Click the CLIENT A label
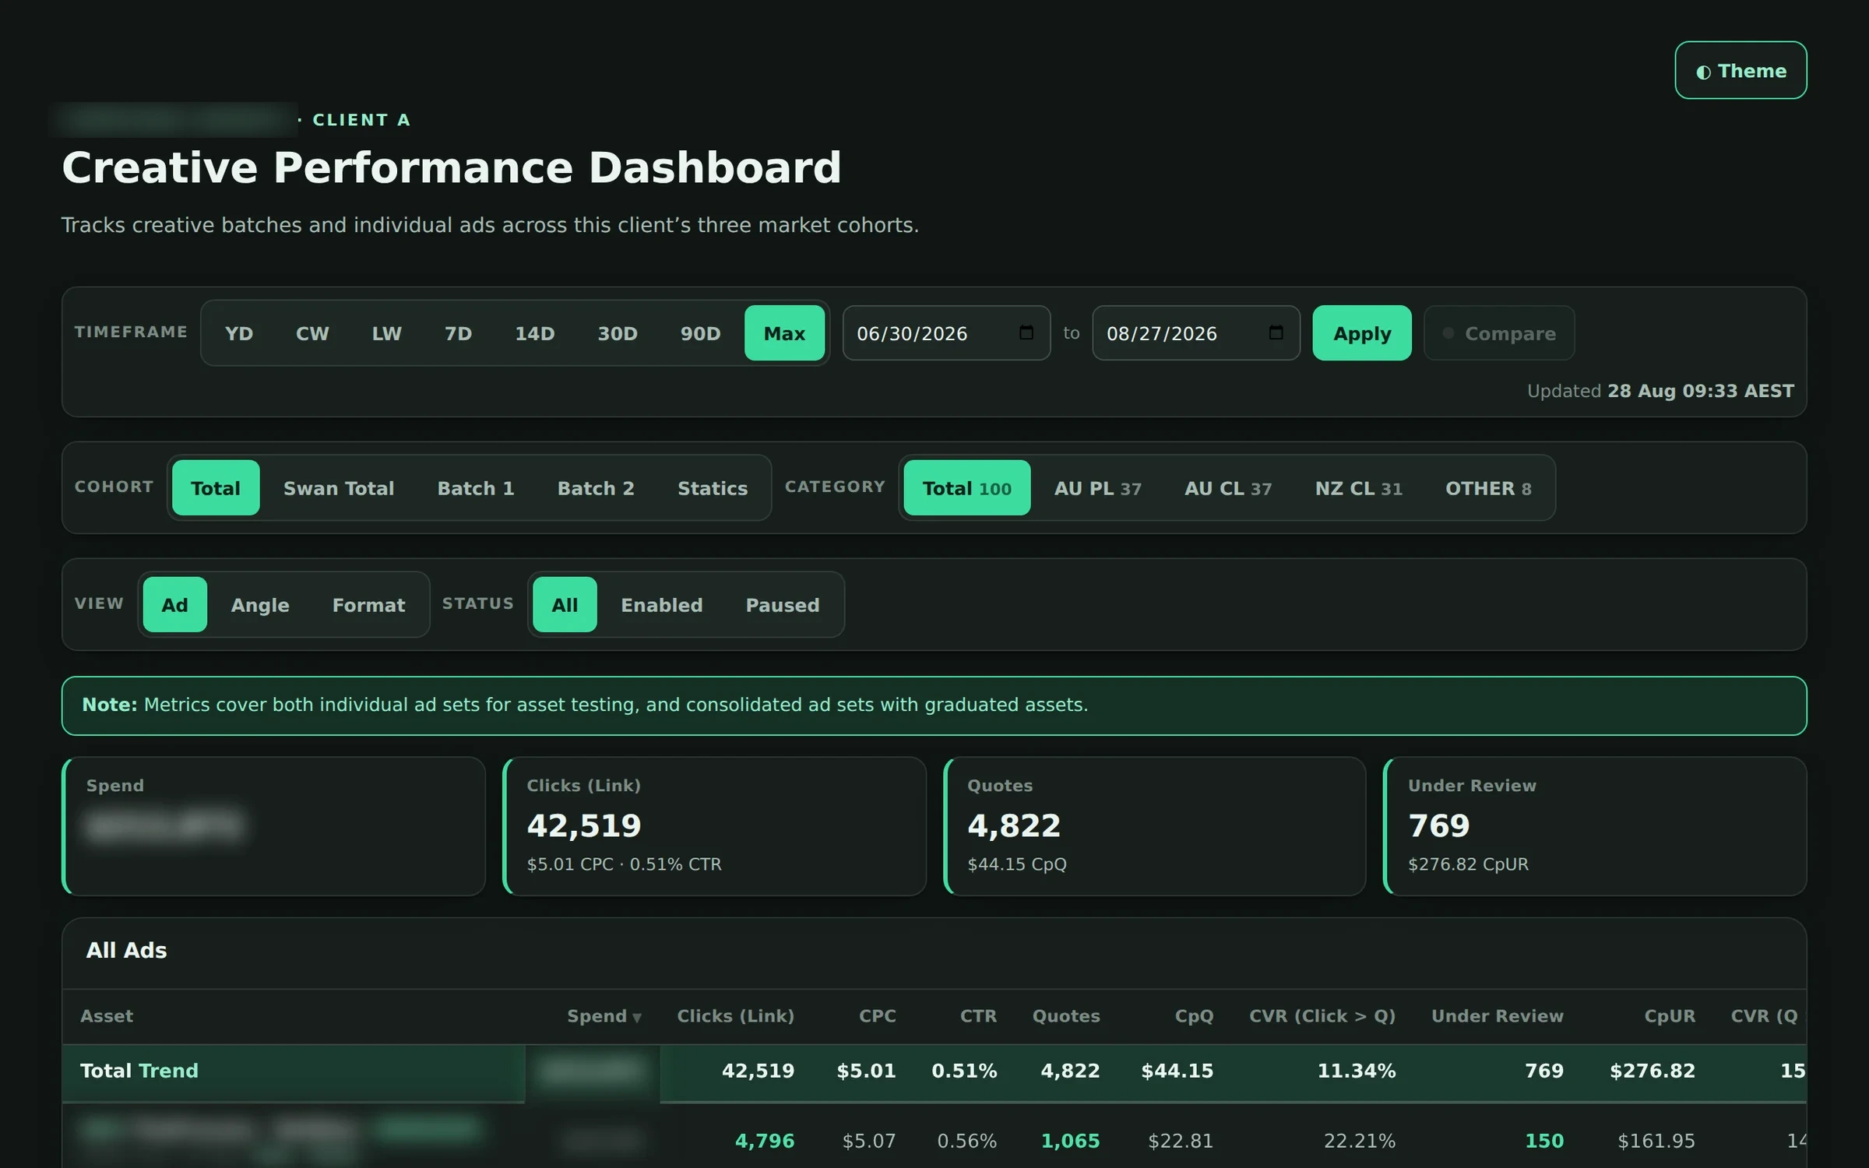Screen dimensions: 1869x1168 (361, 120)
